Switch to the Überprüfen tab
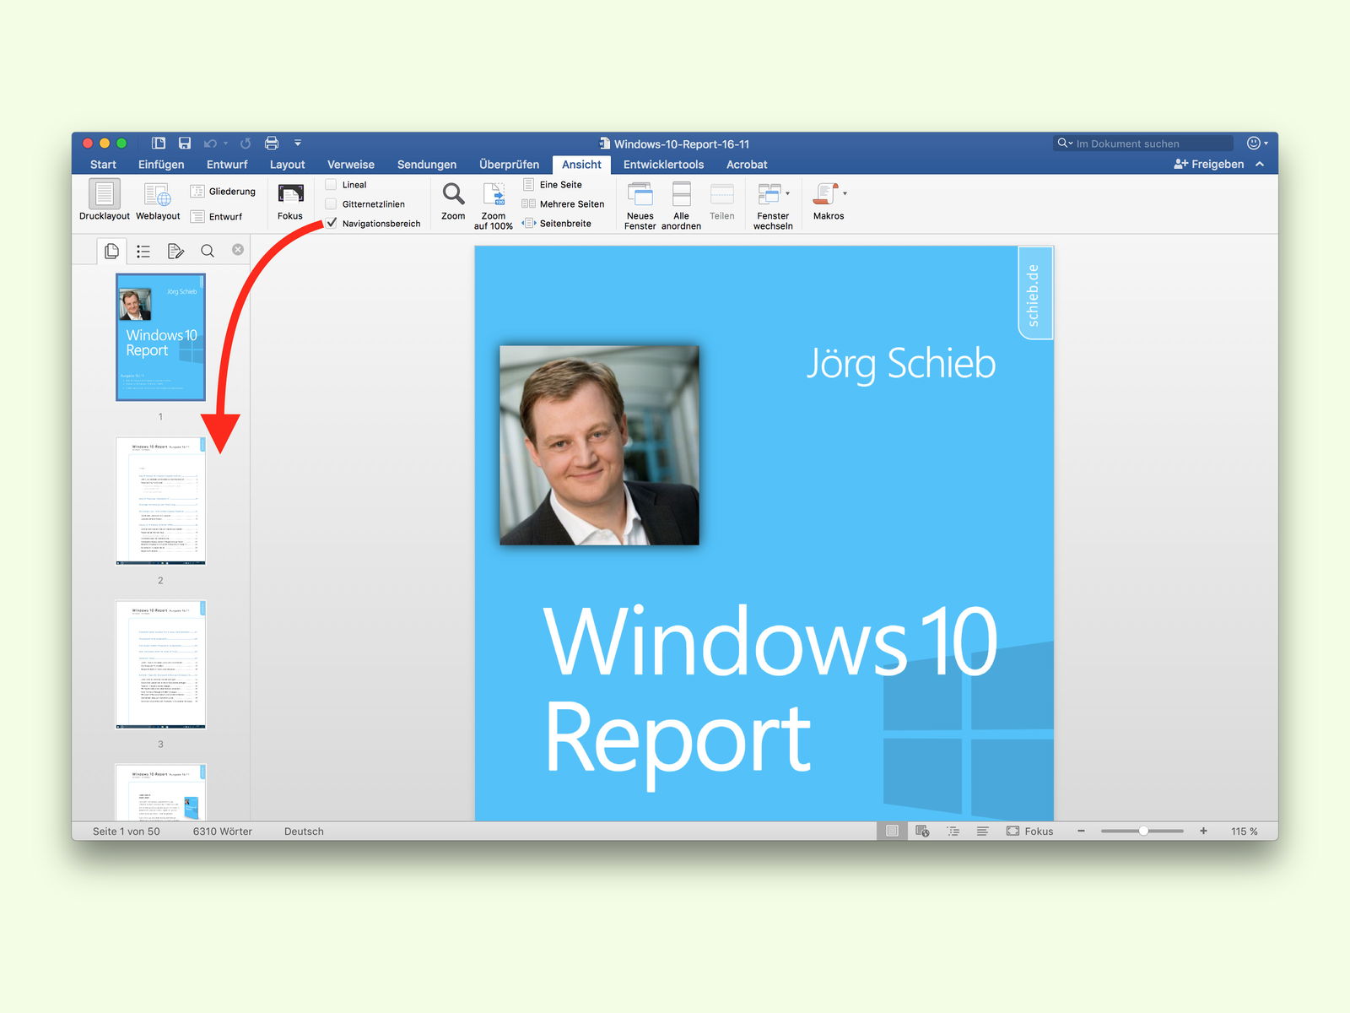The width and height of the screenshot is (1350, 1013). [x=509, y=165]
